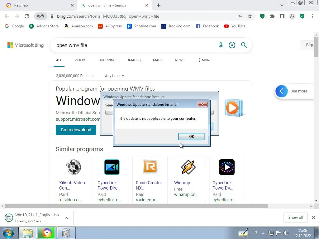The height and width of the screenshot is (239, 319).
Task: Open Priceline.com bookmark
Action: click(x=141, y=26)
